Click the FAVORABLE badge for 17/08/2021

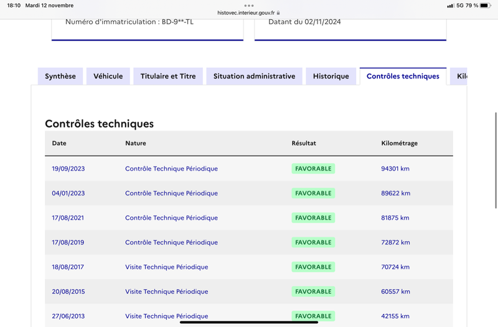[313, 218]
